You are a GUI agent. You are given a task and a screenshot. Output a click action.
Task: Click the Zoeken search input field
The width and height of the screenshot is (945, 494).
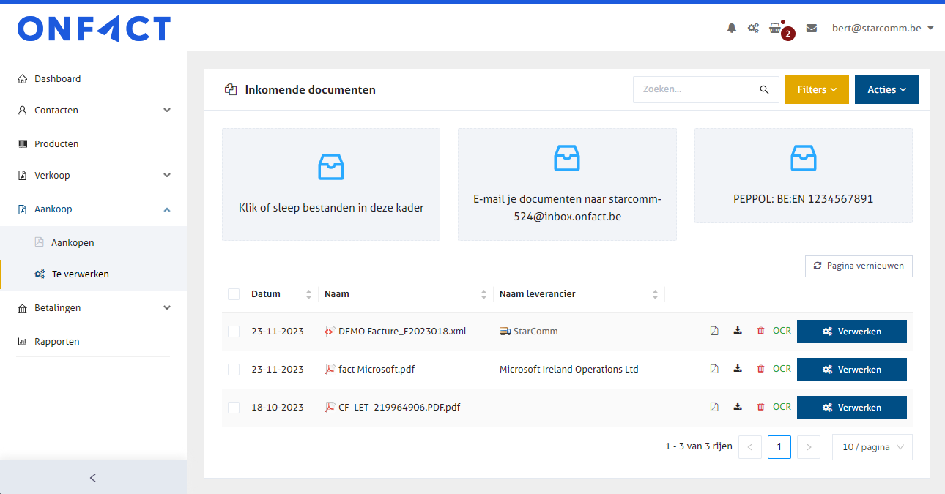[696, 89]
